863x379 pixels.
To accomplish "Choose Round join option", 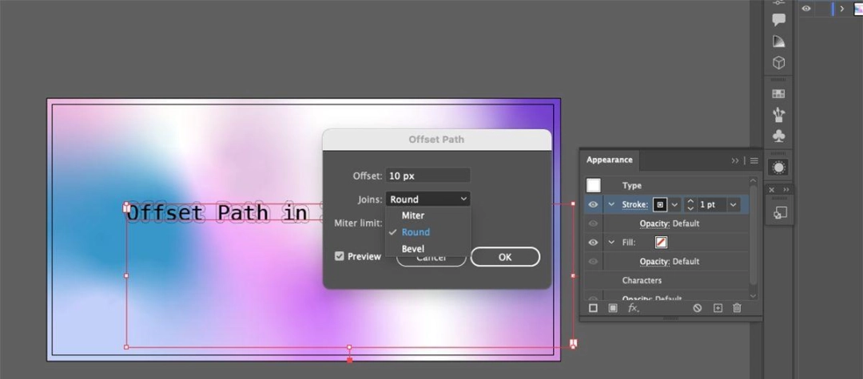I will [x=428, y=232].
